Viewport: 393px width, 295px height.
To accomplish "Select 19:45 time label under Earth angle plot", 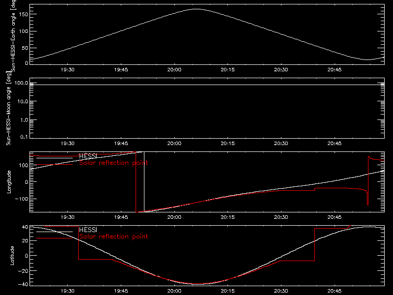I will tap(121, 70).
